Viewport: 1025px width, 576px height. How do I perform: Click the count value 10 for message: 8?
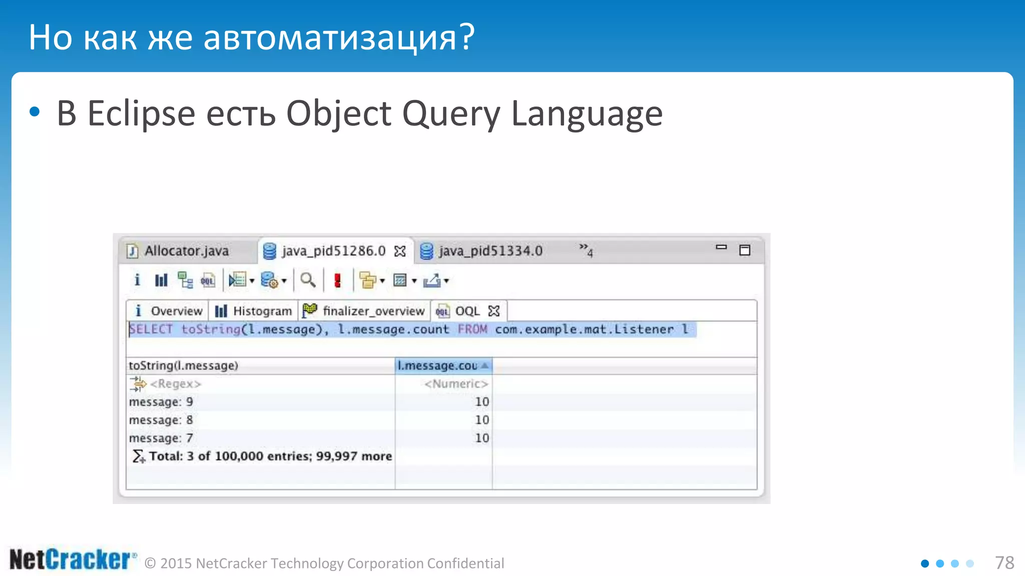point(482,420)
